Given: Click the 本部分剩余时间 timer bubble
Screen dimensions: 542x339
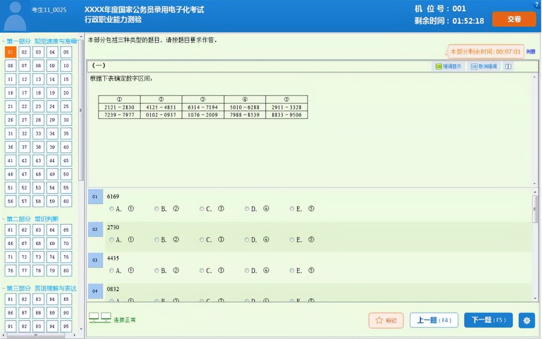Looking at the screenshot, I should point(486,51).
